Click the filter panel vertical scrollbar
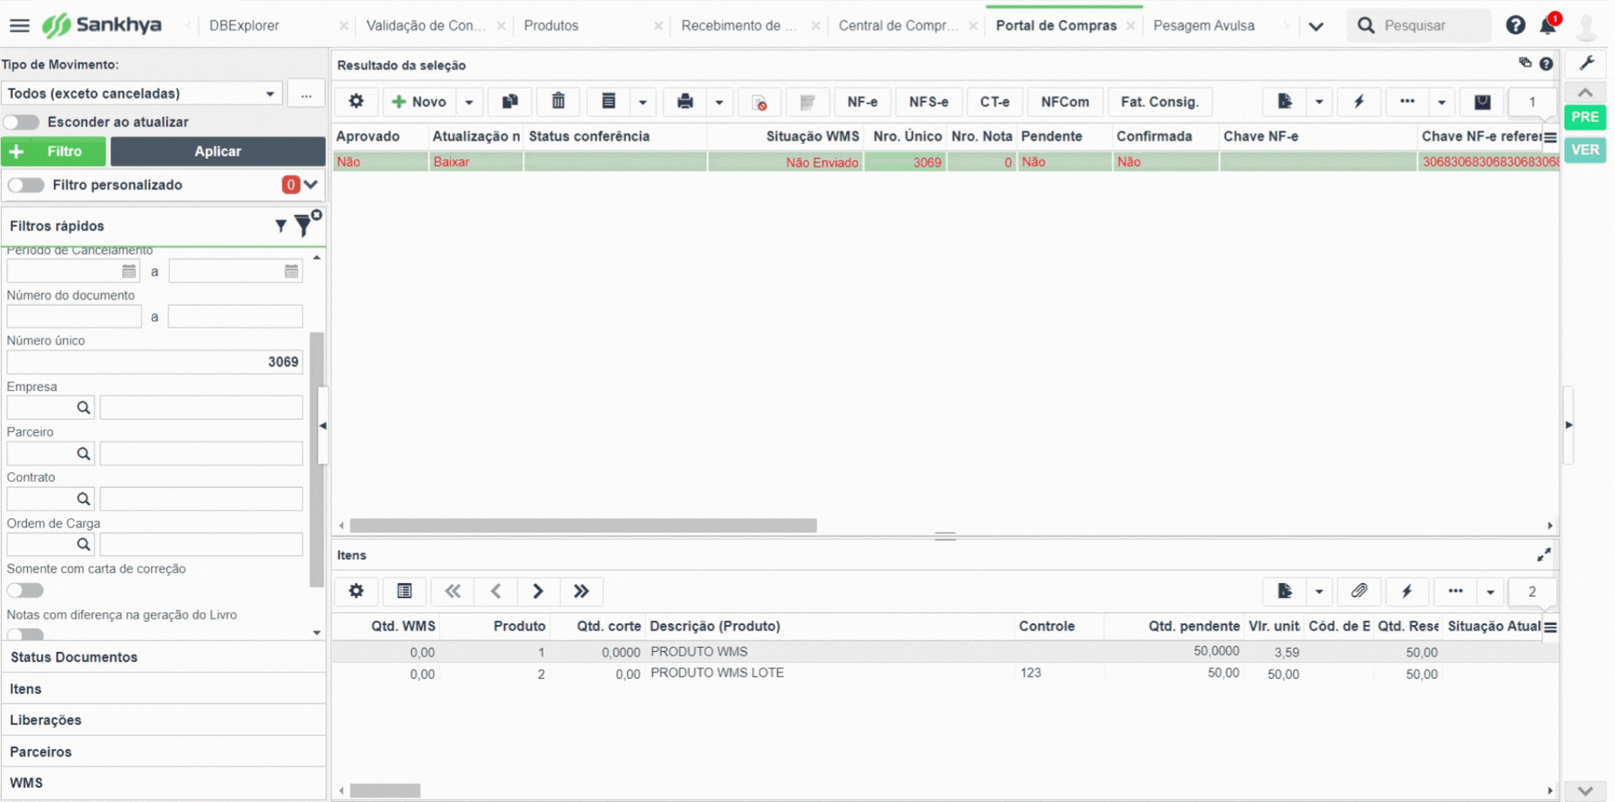This screenshot has height=802, width=1615. pyautogui.click(x=317, y=459)
